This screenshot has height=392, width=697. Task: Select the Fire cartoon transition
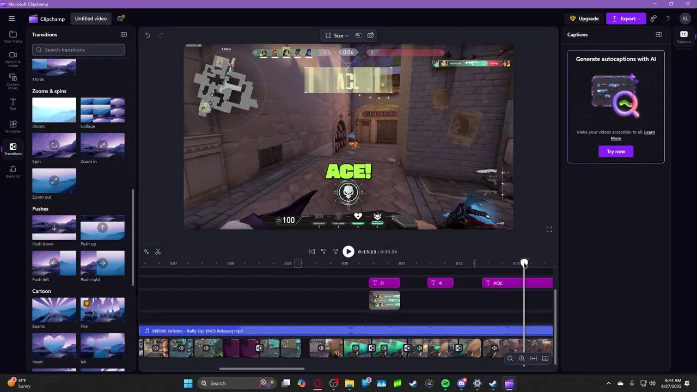pos(102,310)
